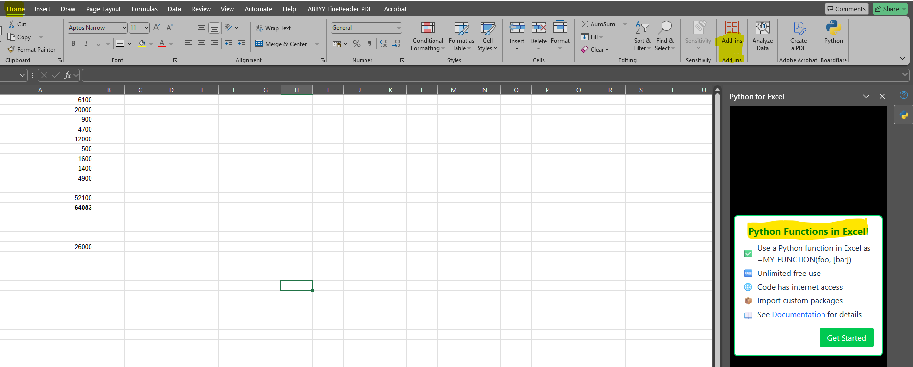Open the AutoSum dropdown arrow
This screenshot has height=367, width=913.
point(625,24)
